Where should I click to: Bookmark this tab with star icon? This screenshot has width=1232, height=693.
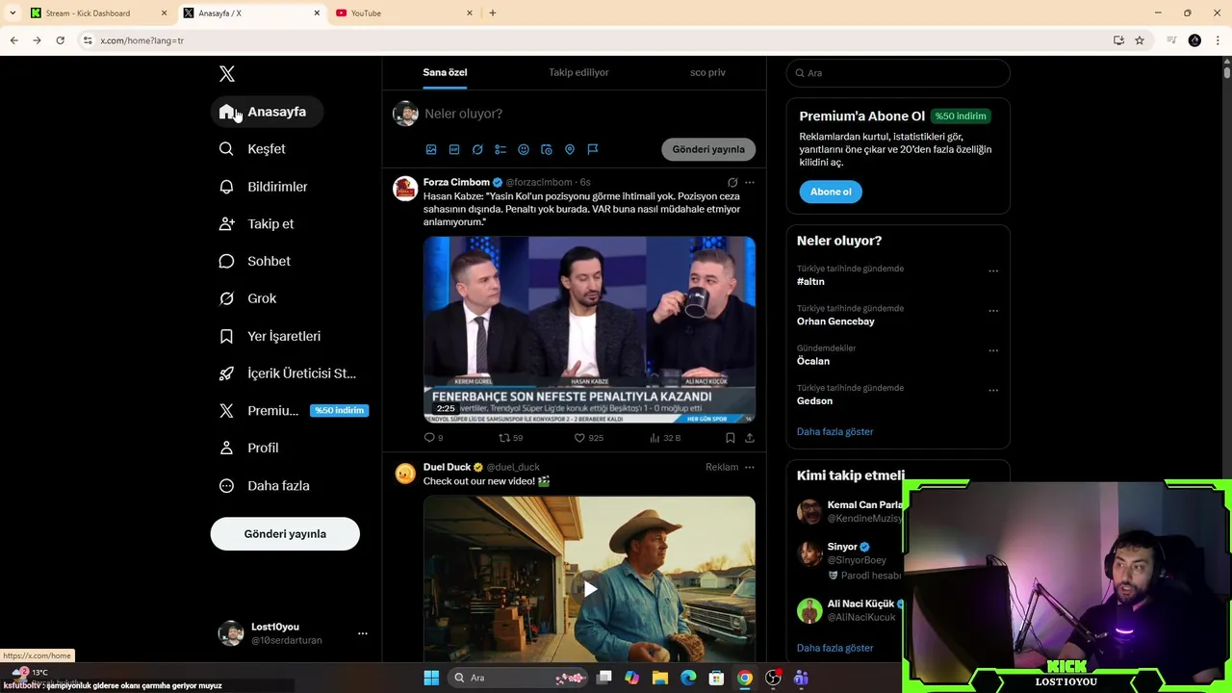click(1140, 40)
